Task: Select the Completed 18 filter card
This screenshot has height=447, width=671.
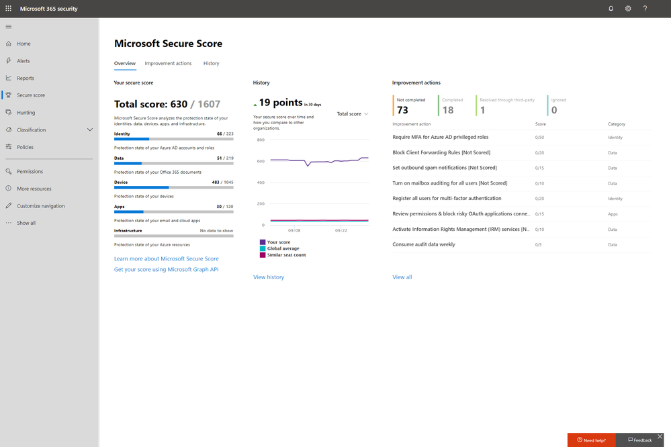Action: click(452, 105)
